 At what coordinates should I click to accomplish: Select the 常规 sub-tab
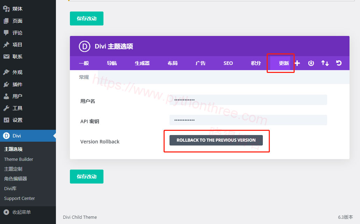[x=84, y=77]
